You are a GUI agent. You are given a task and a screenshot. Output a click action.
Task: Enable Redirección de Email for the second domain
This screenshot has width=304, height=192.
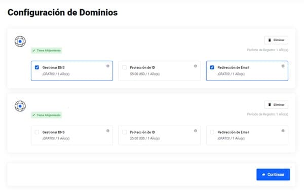click(212, 132)
